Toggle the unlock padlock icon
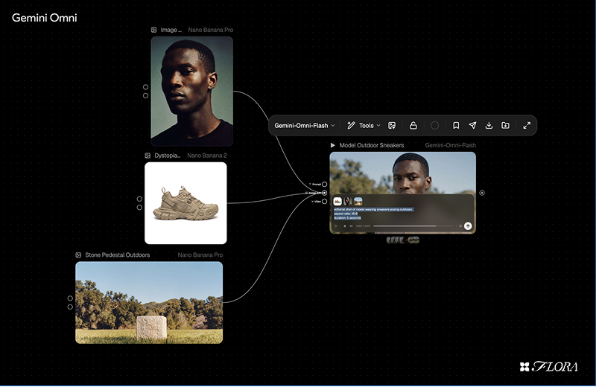Screen dimensions: 596x387 click(413, 125)
